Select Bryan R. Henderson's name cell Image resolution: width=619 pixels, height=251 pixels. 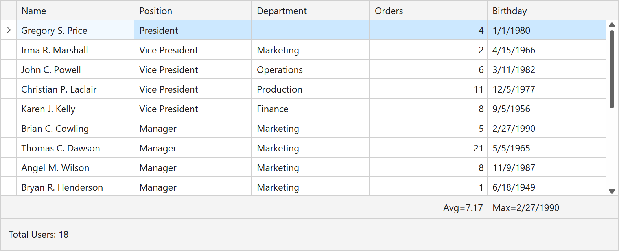pos(62,187)
